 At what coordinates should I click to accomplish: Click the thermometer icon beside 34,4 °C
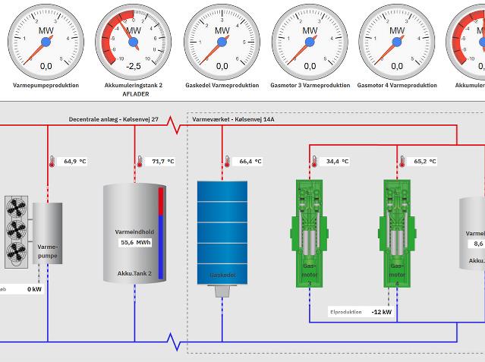(314, 162)
